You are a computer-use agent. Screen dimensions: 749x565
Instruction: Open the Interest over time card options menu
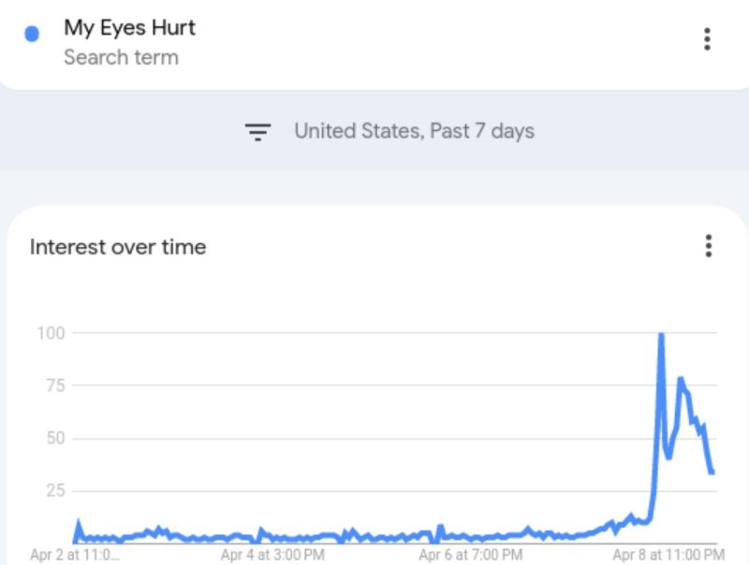pos(708,246)
